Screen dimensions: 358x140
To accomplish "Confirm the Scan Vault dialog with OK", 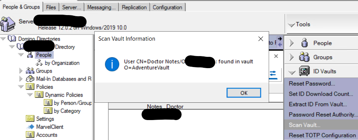I will pos(244,93).
